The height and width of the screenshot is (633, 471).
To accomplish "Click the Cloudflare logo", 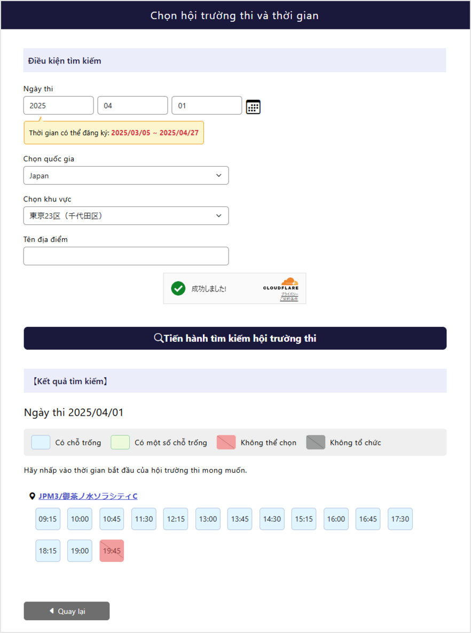I will [x=281, y=284].
